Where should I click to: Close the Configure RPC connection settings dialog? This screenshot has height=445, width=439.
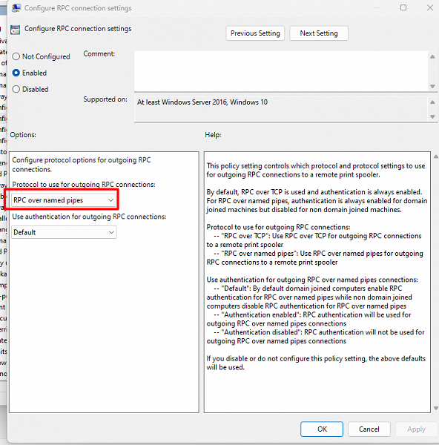pyautogui.click(x=430, y=7)
